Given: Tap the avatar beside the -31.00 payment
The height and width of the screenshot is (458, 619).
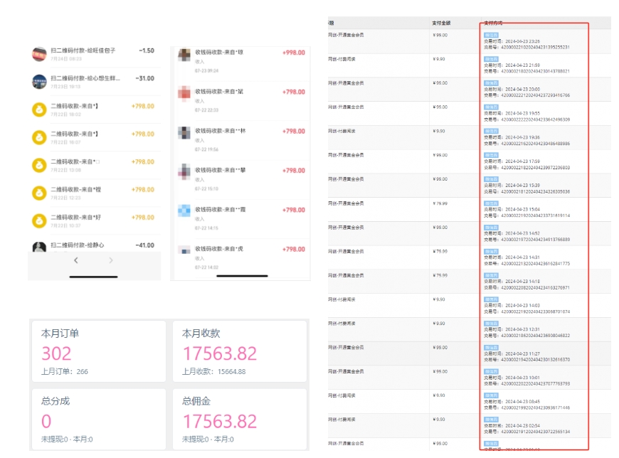Looking at the screenshot, I should click(39, 82).
